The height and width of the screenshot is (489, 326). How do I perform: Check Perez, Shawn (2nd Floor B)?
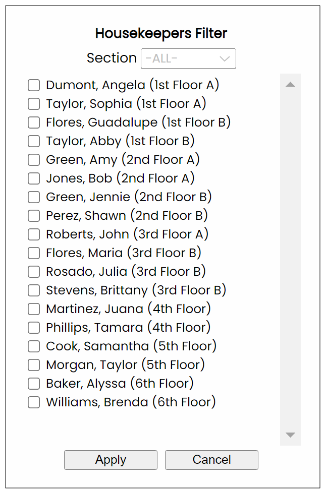34,216
